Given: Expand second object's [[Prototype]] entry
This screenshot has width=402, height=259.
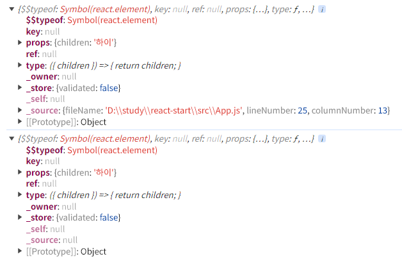Looking at the screenshot, I should [20, 251].
